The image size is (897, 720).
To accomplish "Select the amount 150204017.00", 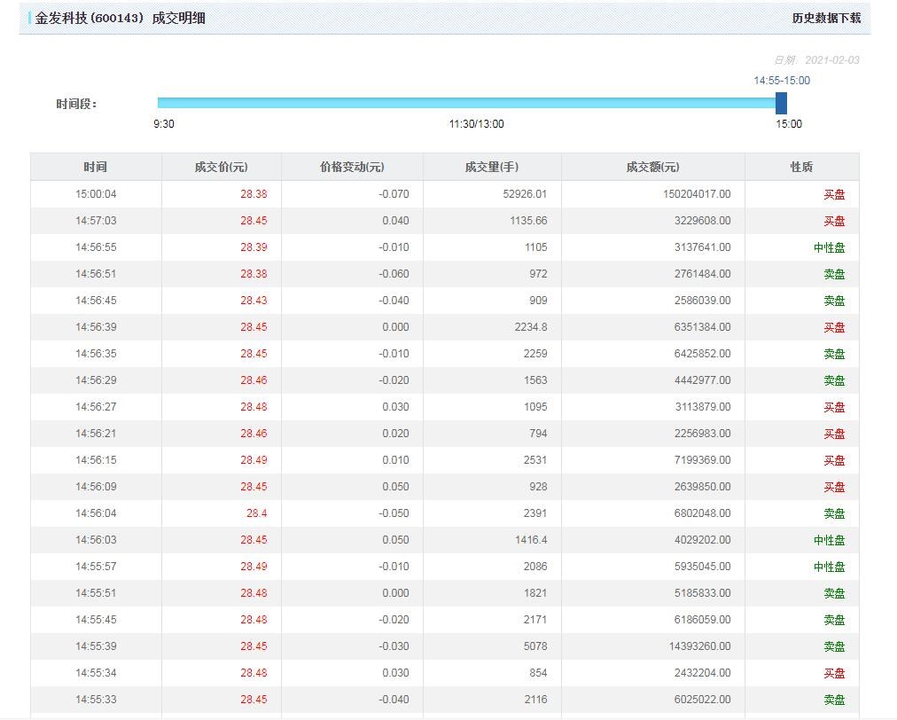I will (x=697, y=194).
